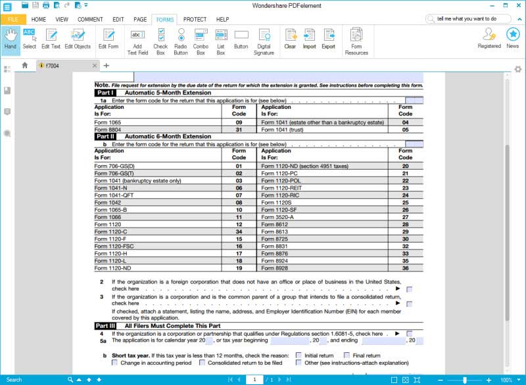Screen dimensions: 526x385
Task: Open the zoom percentage dropdown
Action: tap(519, 380)
